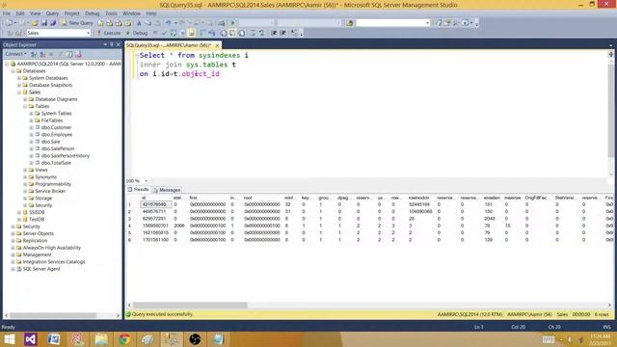Select the dbo.Sale table
Viewport: 617px width, 347px height.
pyautogui.click(x=51, y=142)
